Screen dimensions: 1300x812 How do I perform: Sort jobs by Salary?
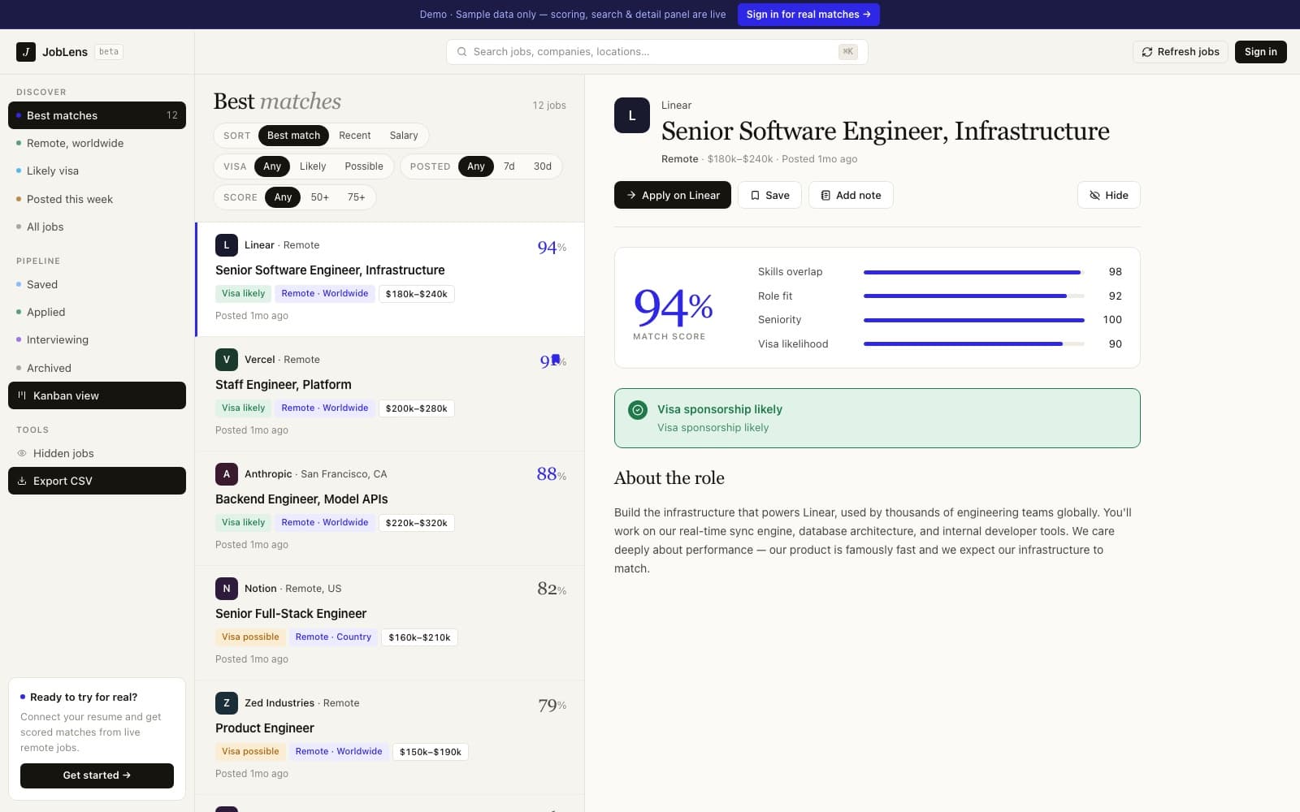pos(404,136)
